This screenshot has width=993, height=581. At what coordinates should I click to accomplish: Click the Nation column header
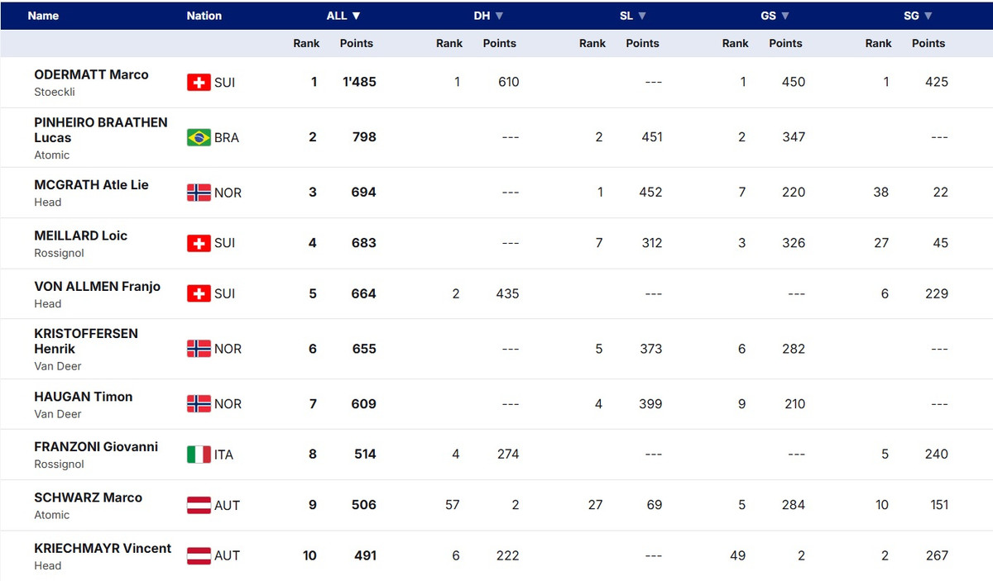(204, 16)
